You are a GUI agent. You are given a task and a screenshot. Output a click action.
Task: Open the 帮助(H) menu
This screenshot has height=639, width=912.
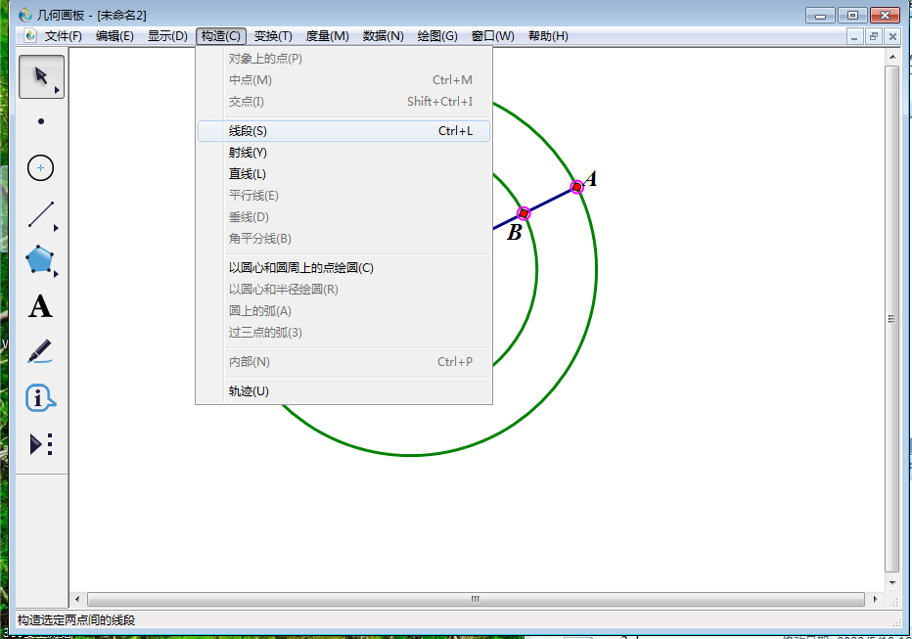[548, 36]
